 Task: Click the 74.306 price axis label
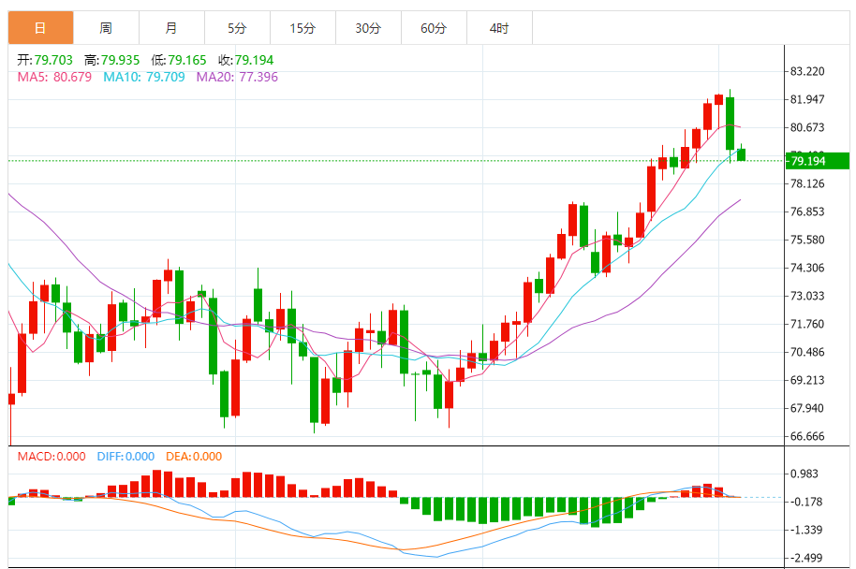(807, 268)
